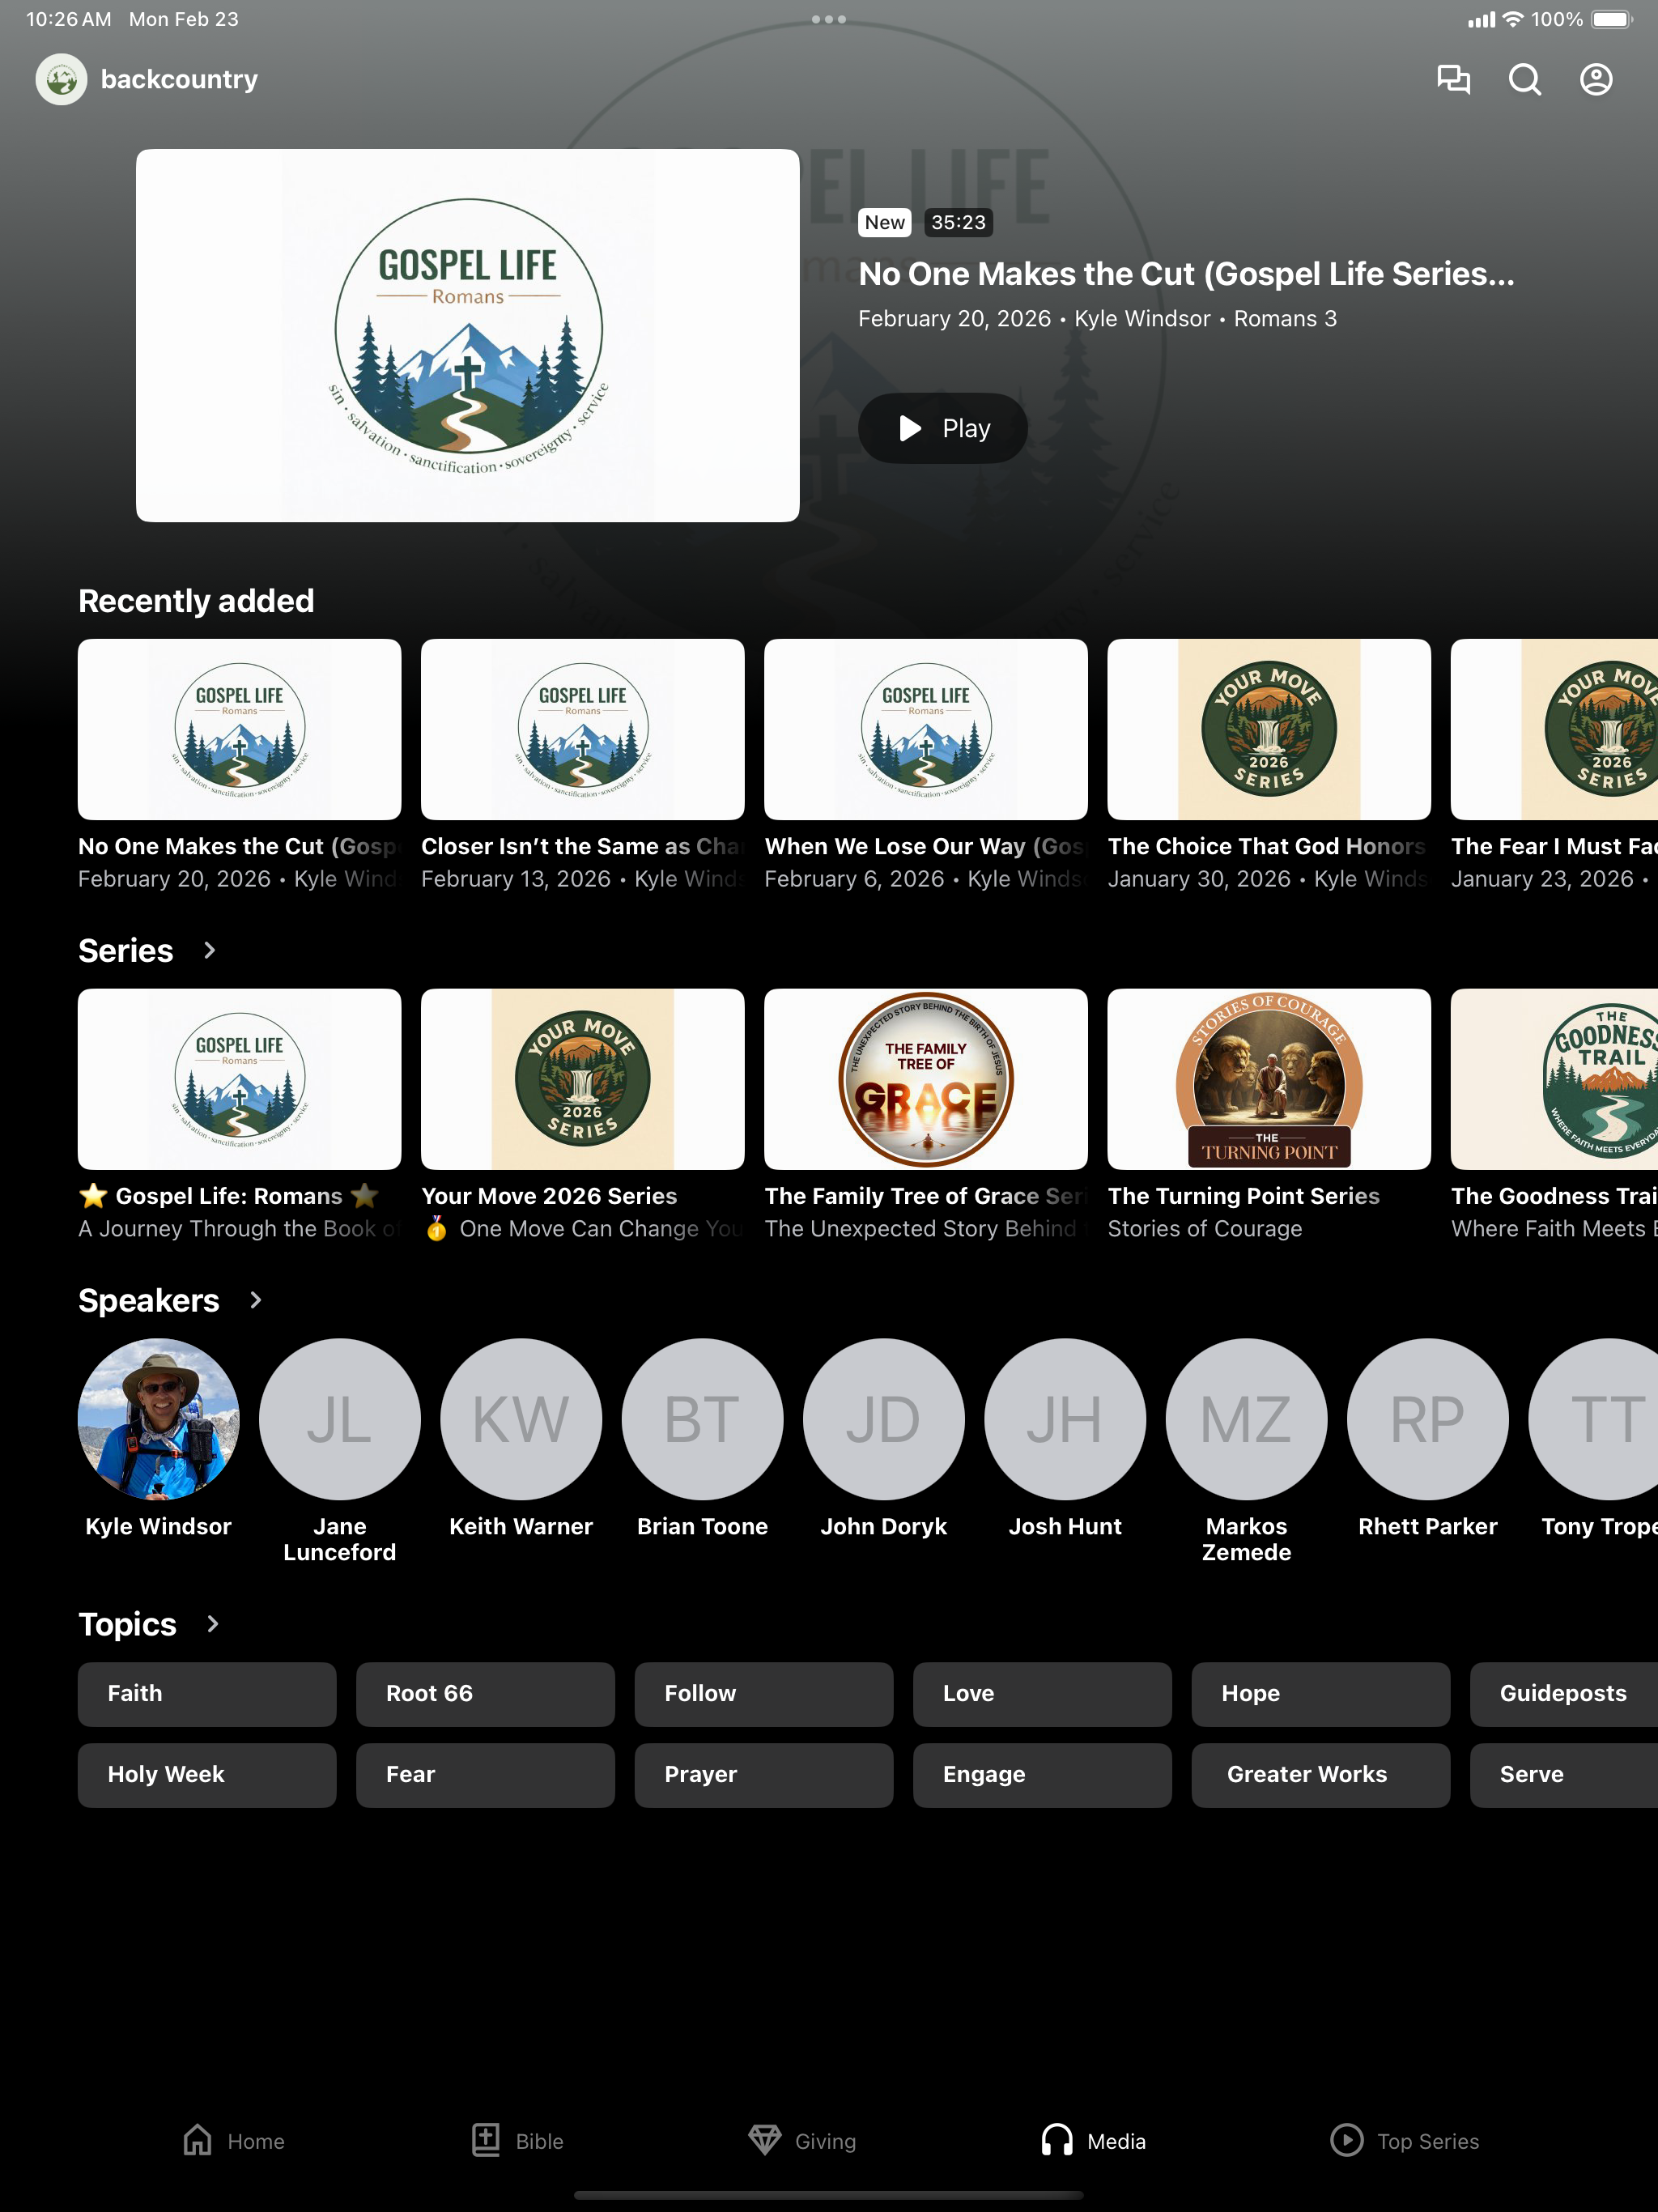Choose the Faith topic
This screenshot has height=2212, width=1658.
(x=207, y=1694)
